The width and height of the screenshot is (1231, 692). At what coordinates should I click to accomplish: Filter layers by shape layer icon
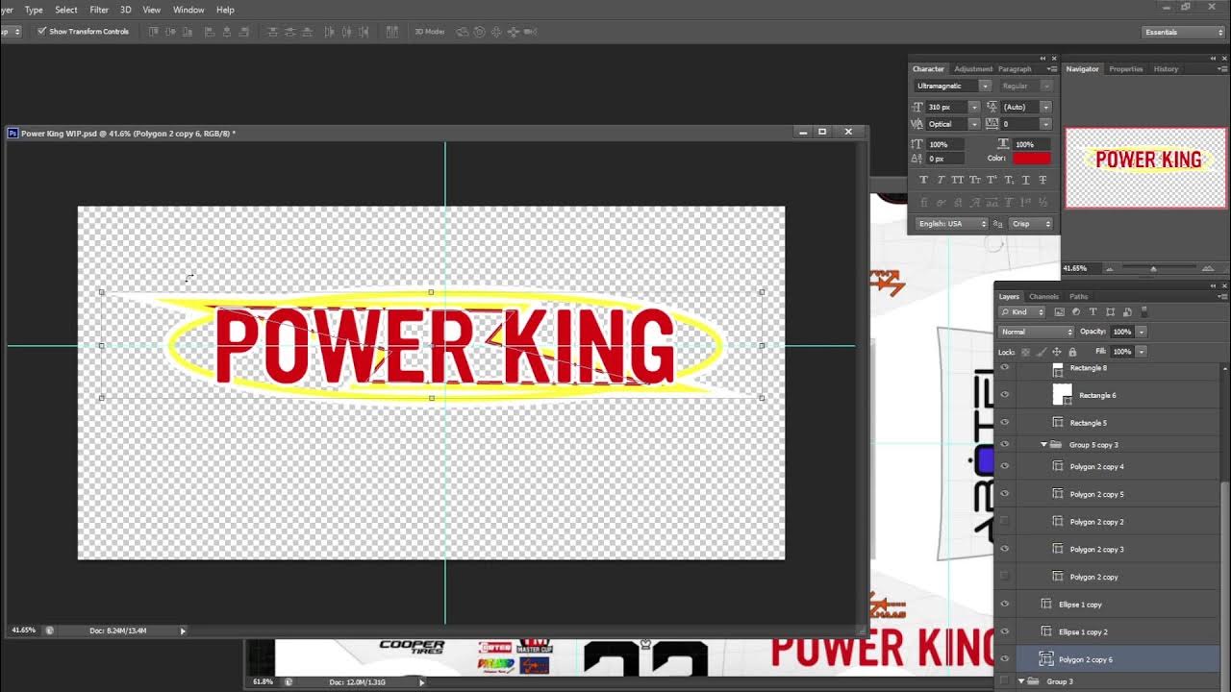pos(1111,312)
